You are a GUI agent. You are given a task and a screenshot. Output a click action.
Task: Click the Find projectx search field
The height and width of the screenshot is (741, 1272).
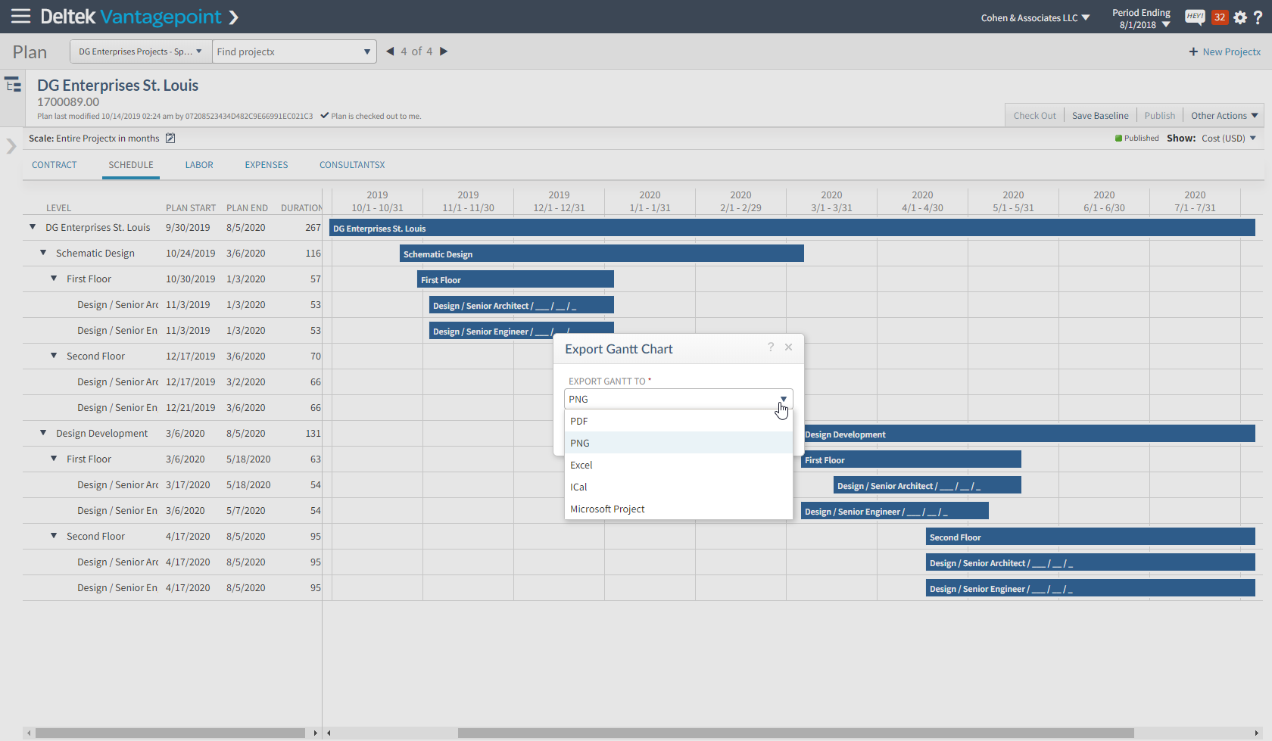[x=288, y=51]
